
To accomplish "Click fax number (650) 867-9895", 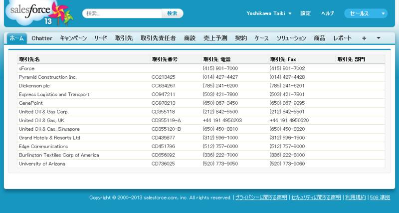I will tap(287, 103).
